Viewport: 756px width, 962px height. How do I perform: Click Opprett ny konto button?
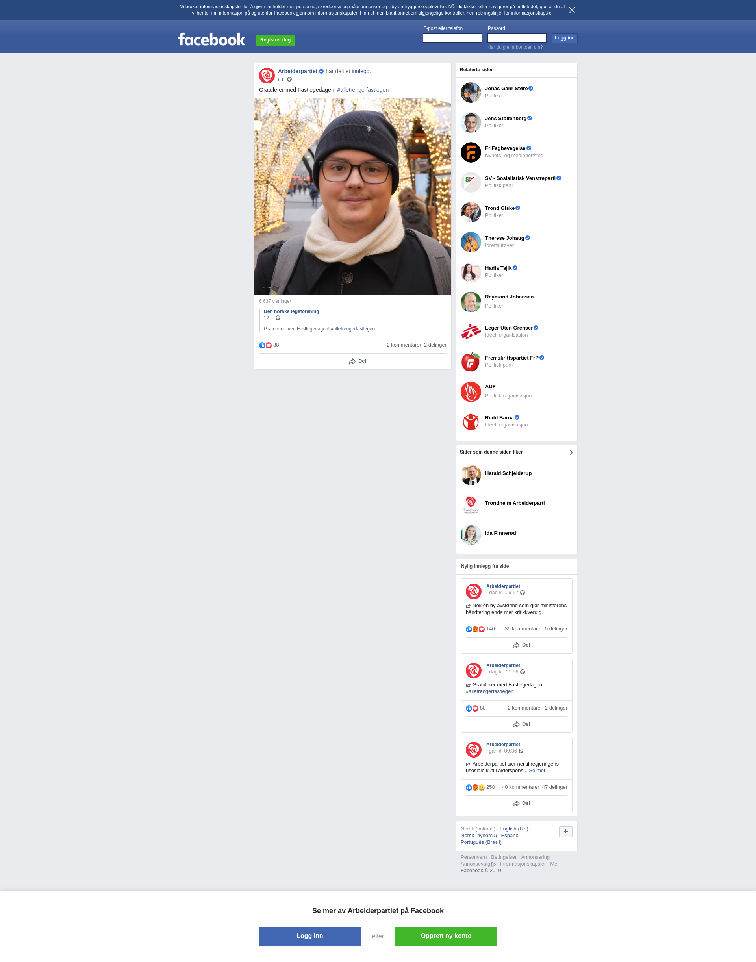click(446, 936)
